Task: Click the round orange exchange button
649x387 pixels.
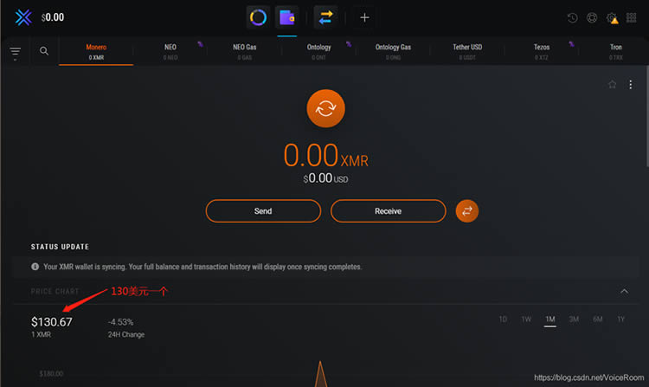Action: click(467, 210)
